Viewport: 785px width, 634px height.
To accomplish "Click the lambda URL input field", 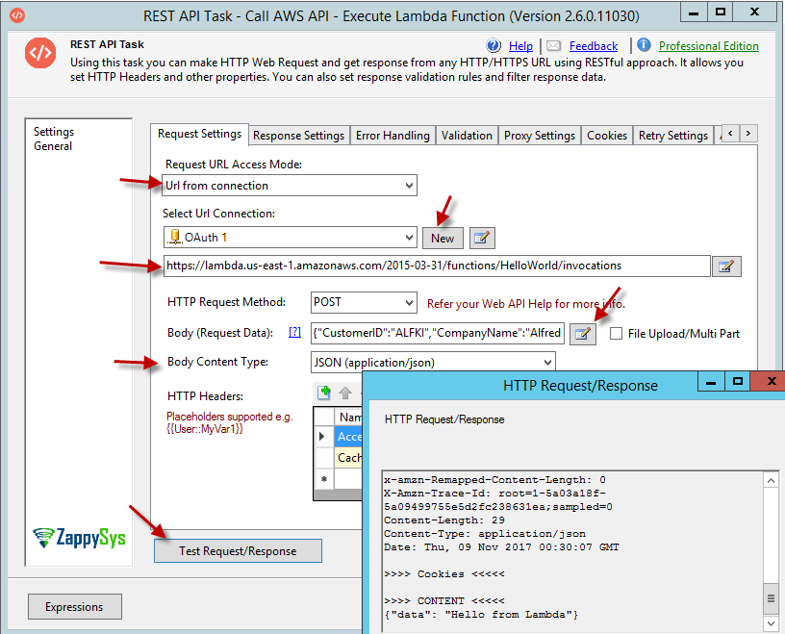I will 437,266.
